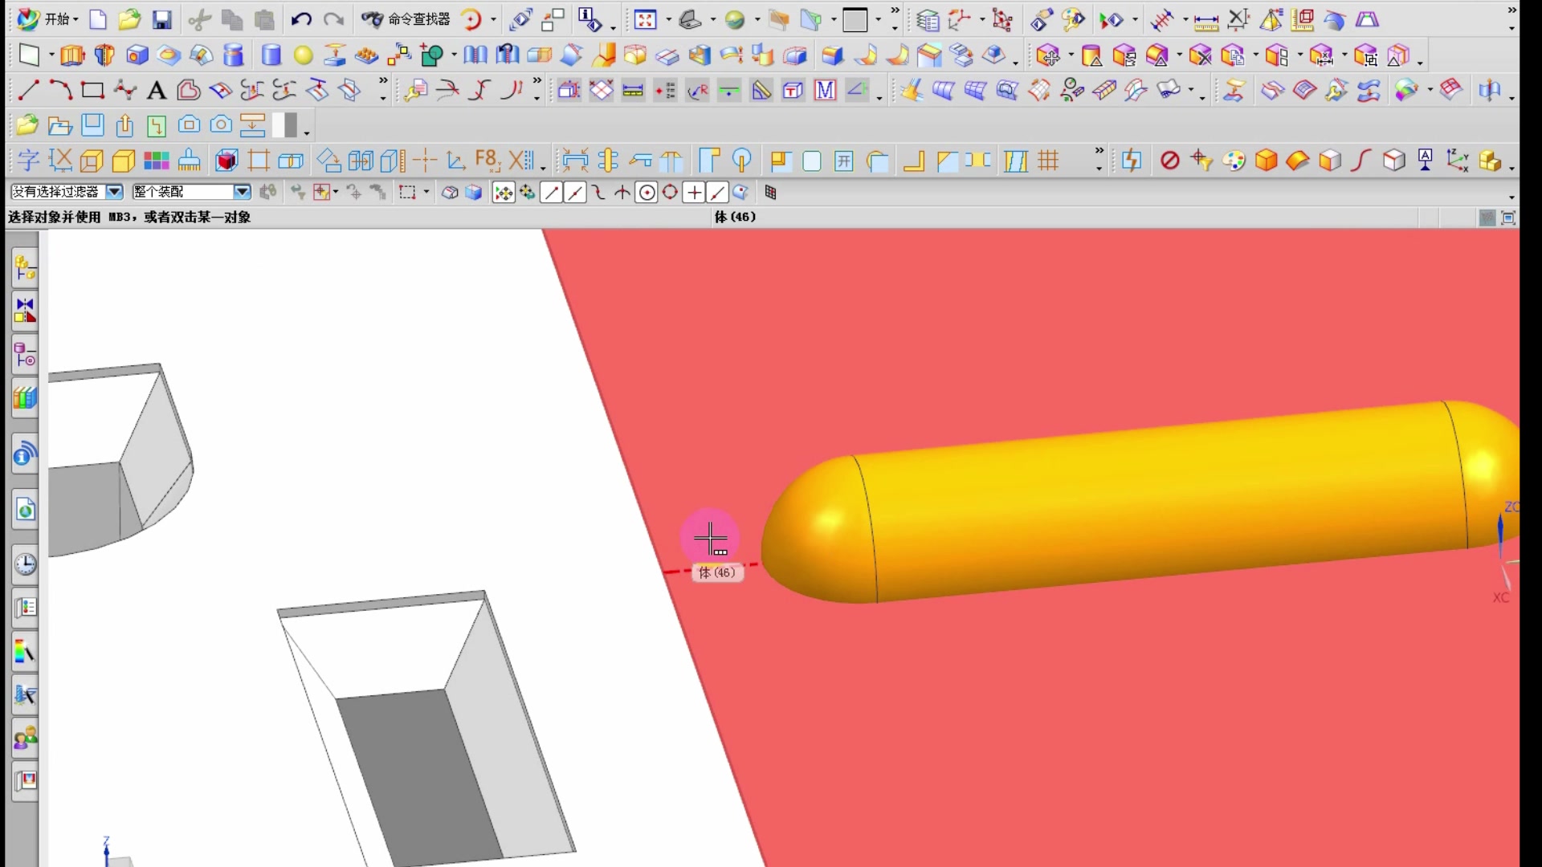Click the Save floppy disk icon

162,20
